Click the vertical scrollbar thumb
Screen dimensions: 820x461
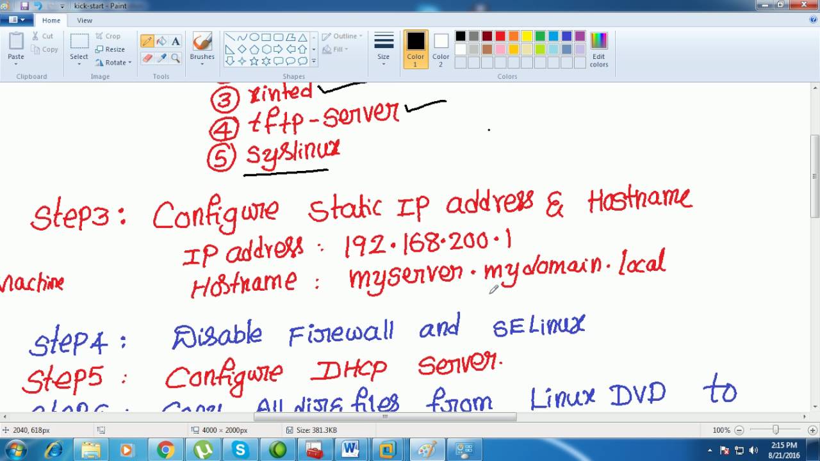[x=815, y=176]
